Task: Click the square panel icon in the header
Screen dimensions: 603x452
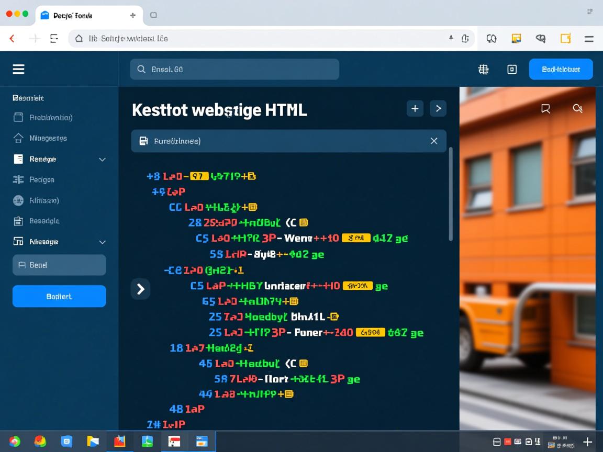Action: pyautogui.click(x=512, y=69)
